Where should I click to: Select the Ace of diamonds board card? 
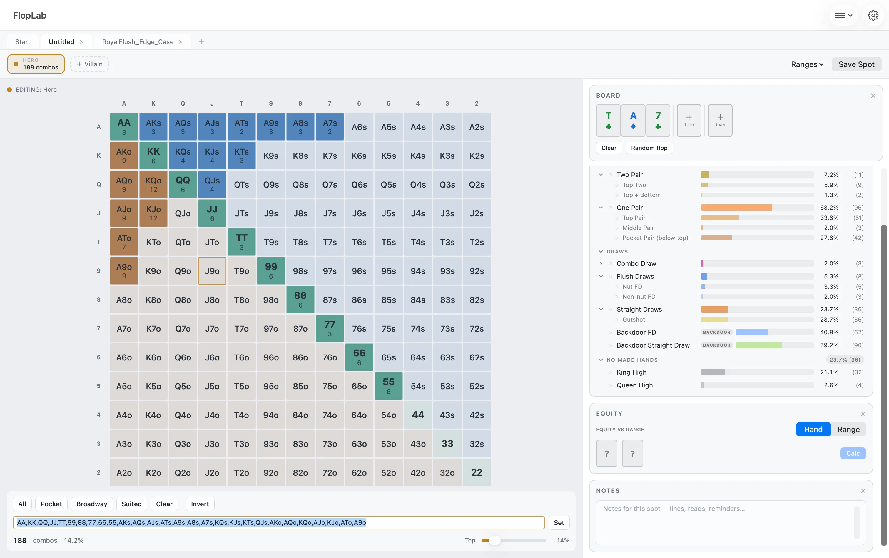pos(633,120)
